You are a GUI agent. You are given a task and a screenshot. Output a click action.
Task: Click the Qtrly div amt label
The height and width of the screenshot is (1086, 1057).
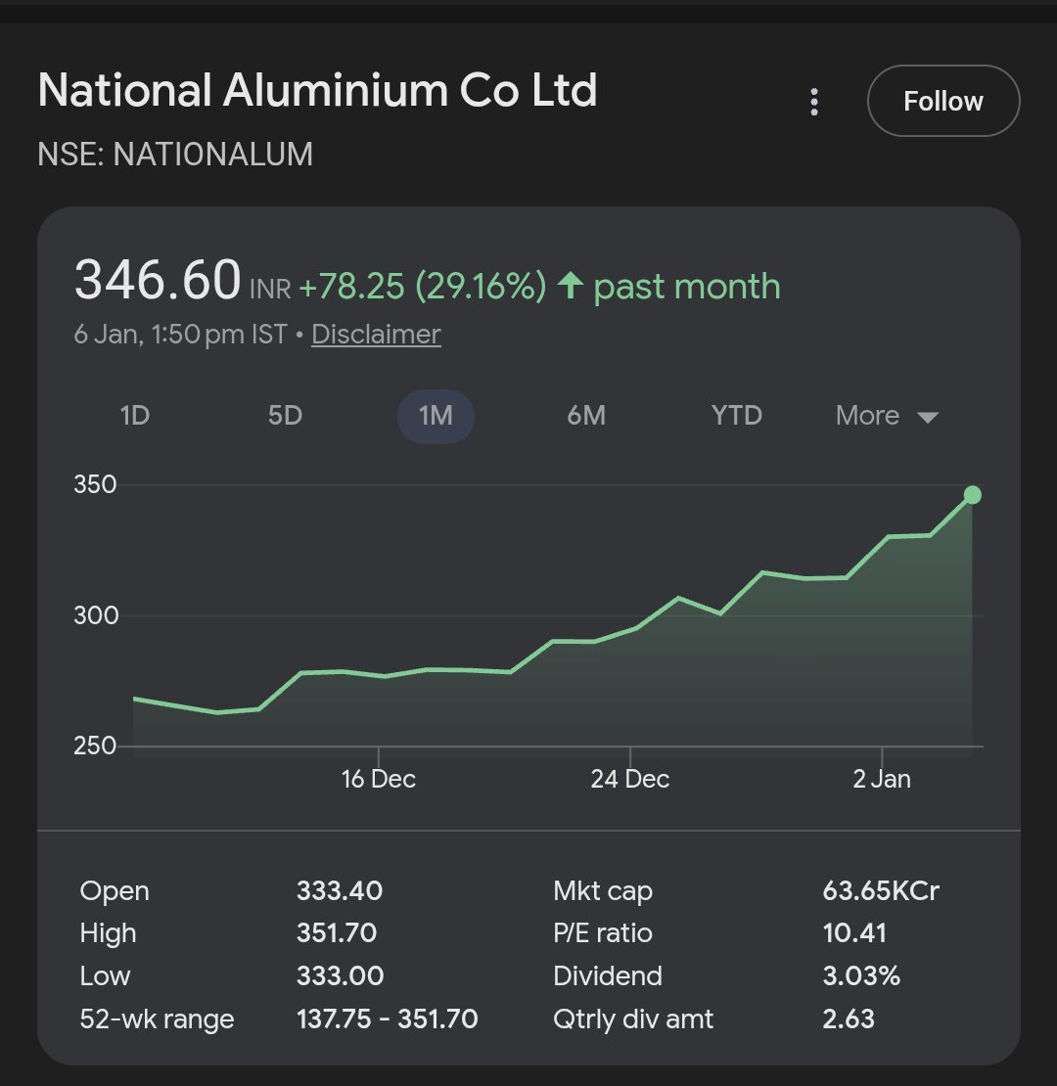[x=633, y=1019]
